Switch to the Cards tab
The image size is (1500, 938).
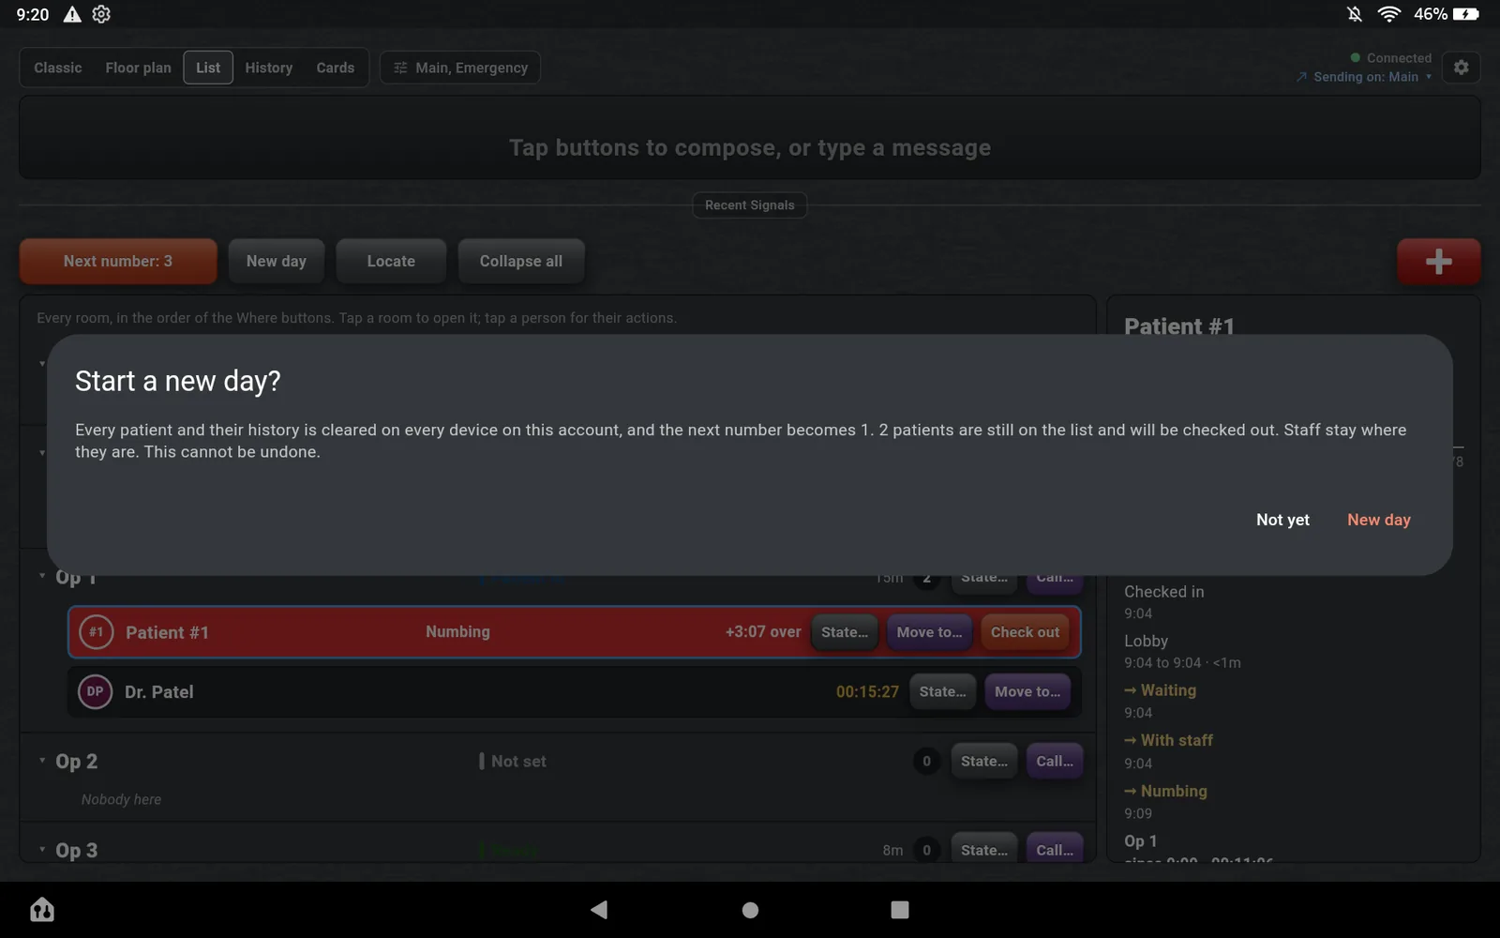(336, 68)
